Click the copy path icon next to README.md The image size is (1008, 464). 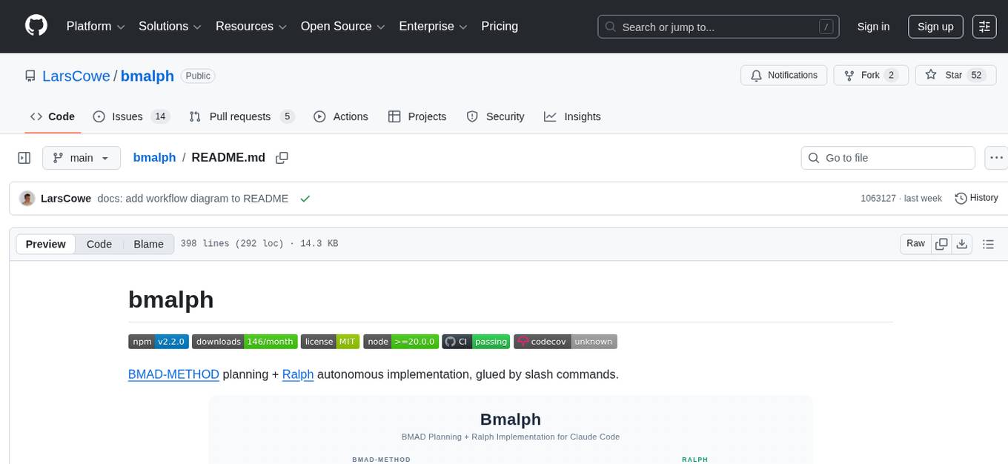click(282, 157)
